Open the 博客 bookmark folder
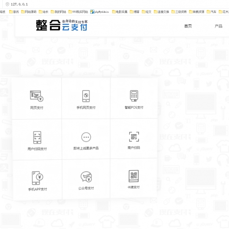Viewport: 229px width, 229px height. point(135,12)
